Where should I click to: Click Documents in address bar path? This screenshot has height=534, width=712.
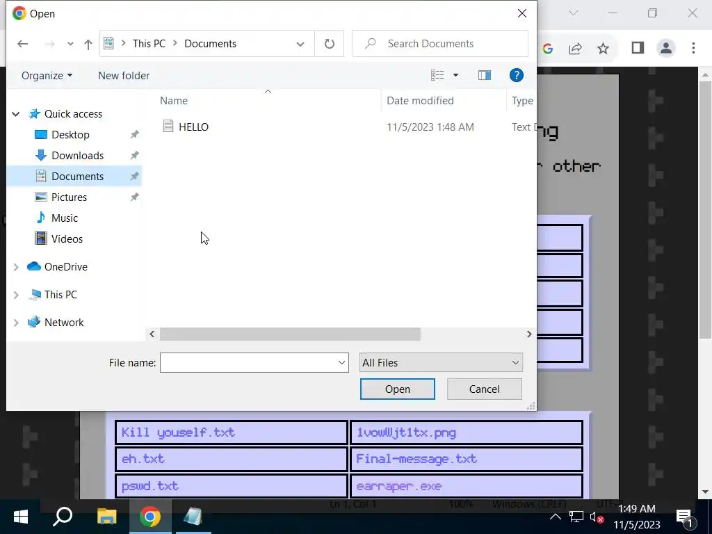pyautogui.click(x=210, y=44)
